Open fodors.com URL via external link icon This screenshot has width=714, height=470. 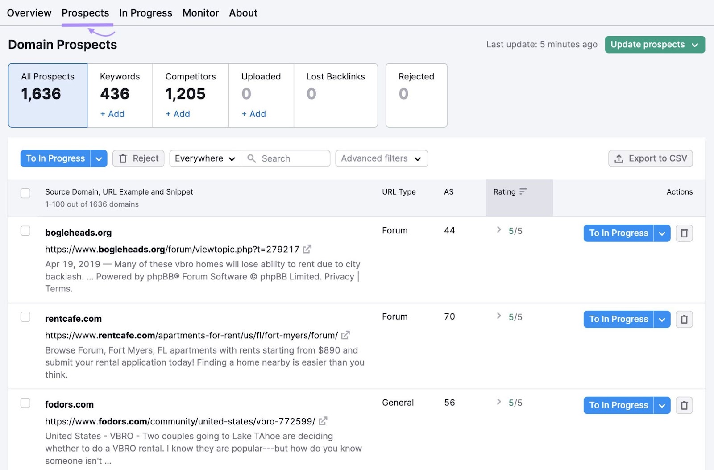click(323, 421)
